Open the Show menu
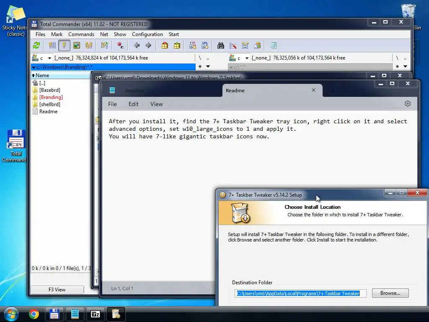The width and height of the screenshot is (429, 322). pos(120,34)
